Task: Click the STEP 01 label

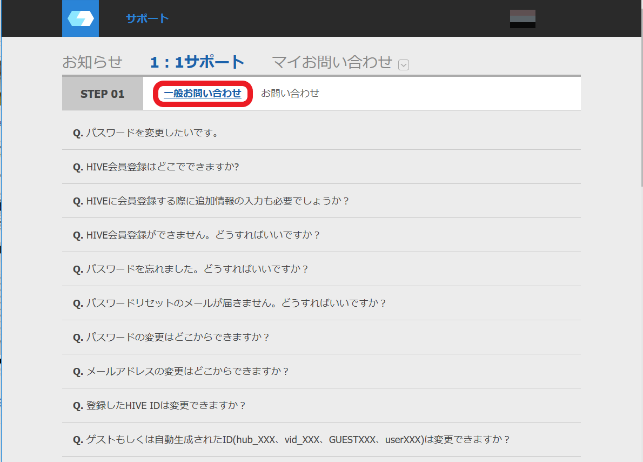Action: [x=102, y=93]
